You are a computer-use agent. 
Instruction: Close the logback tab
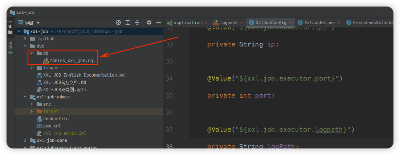[242, 23]
